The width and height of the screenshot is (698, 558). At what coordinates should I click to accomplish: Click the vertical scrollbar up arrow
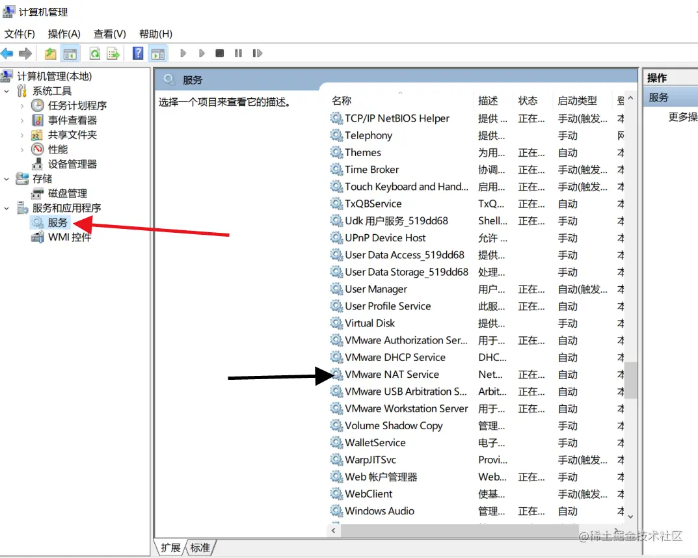click(630, 98)
